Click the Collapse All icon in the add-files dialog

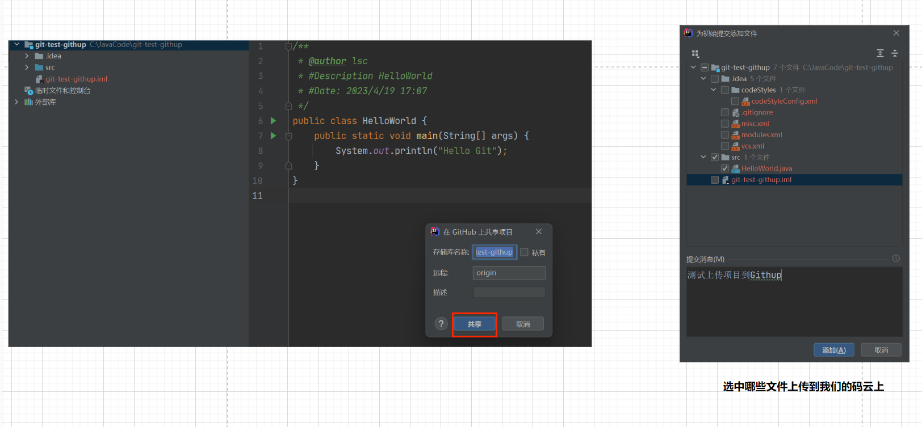pos(895,53)
